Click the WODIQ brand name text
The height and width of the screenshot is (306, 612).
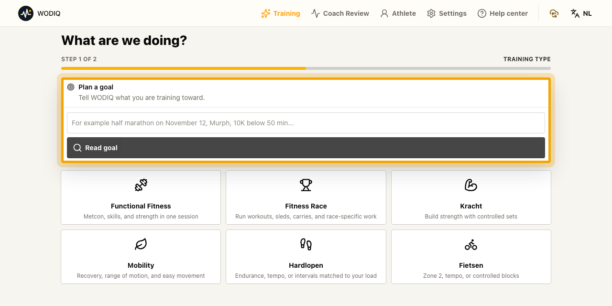point(49,13)
